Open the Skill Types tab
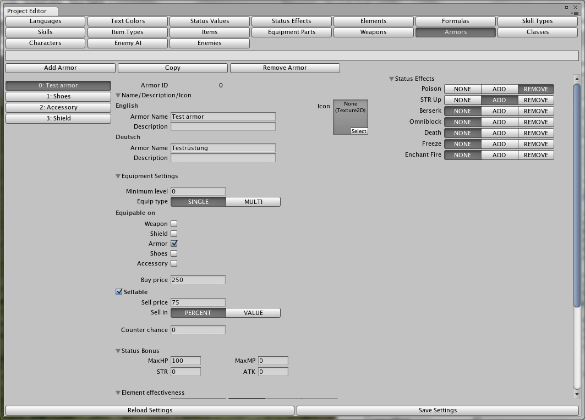The width and height of the screenshot is (585, 420). [538, 21]
